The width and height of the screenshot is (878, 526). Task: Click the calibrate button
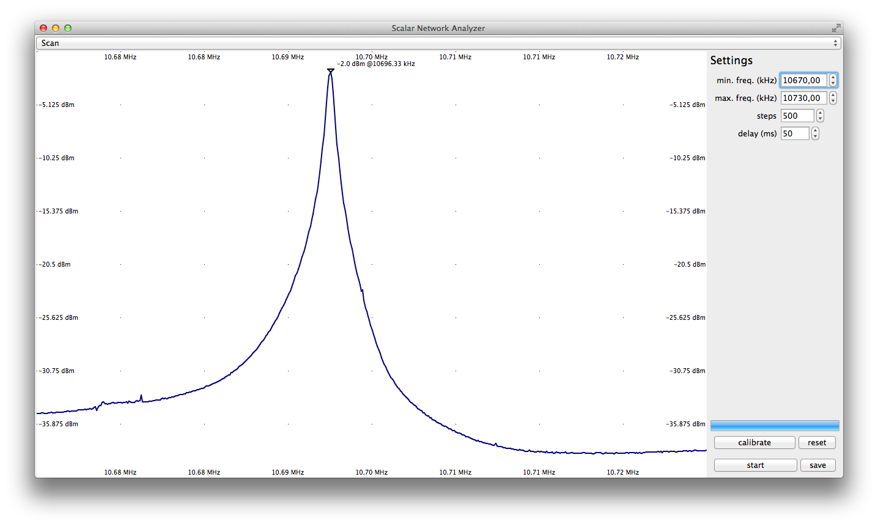pos(754,443)
